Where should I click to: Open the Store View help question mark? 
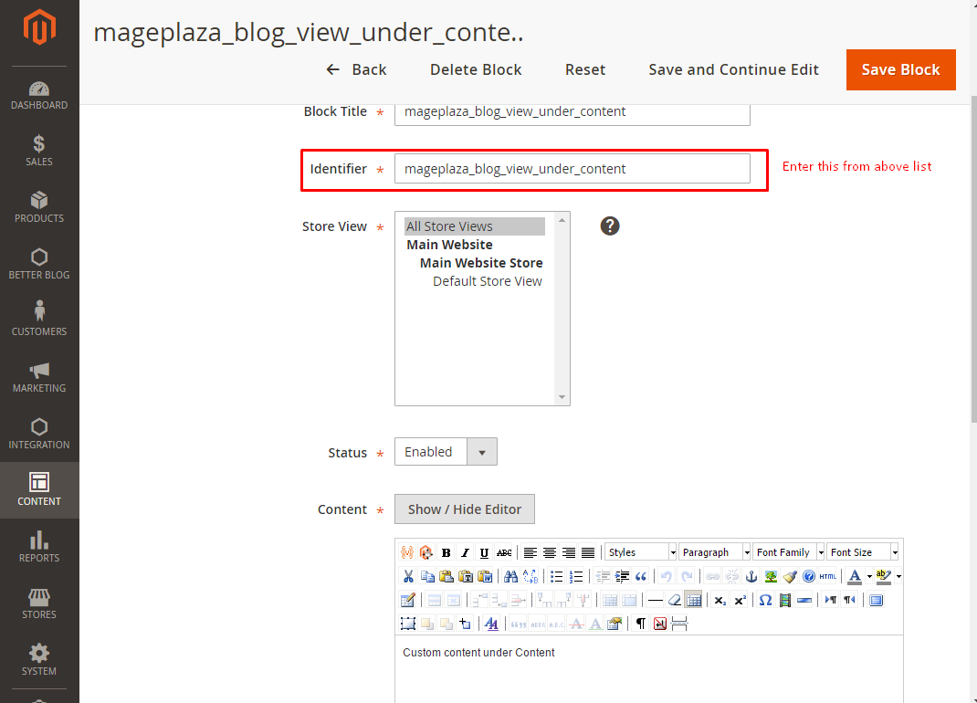coord(610,226)
